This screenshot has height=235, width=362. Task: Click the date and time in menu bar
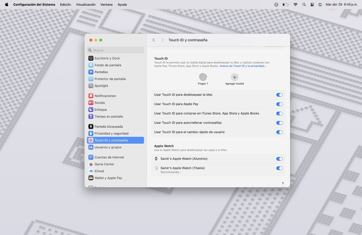pyautogui.click(x=342, y=5)
